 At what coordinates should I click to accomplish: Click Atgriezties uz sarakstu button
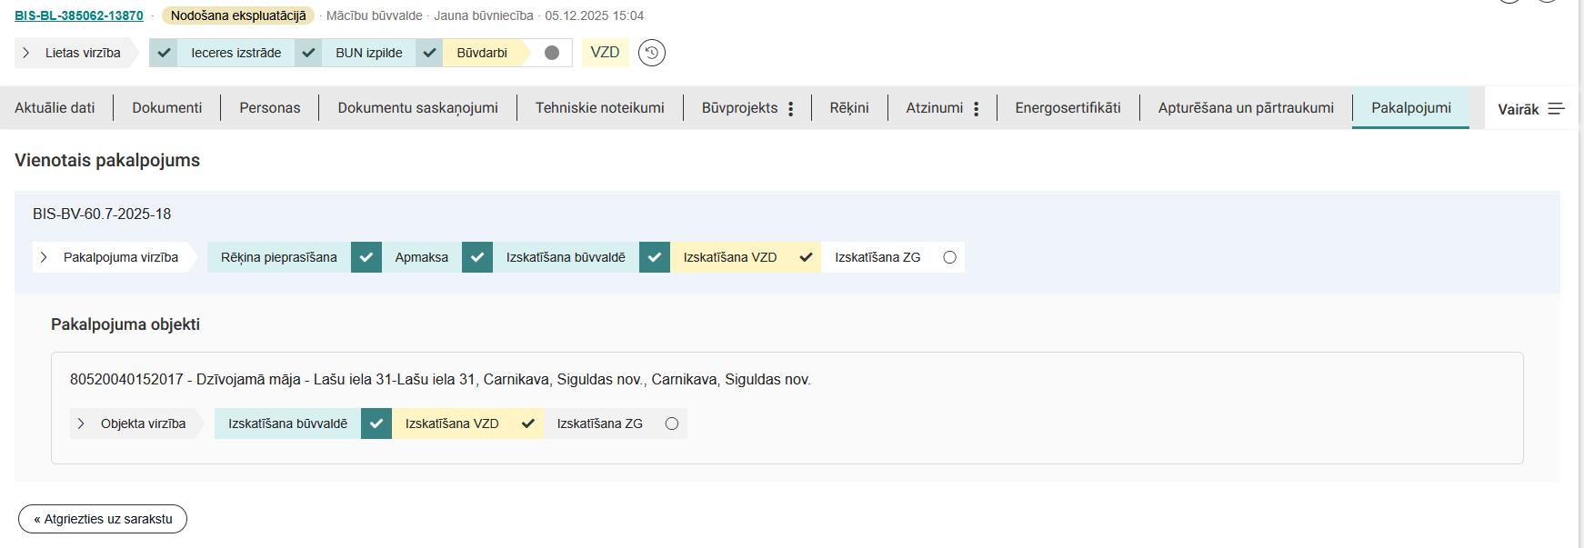point(103,519)
